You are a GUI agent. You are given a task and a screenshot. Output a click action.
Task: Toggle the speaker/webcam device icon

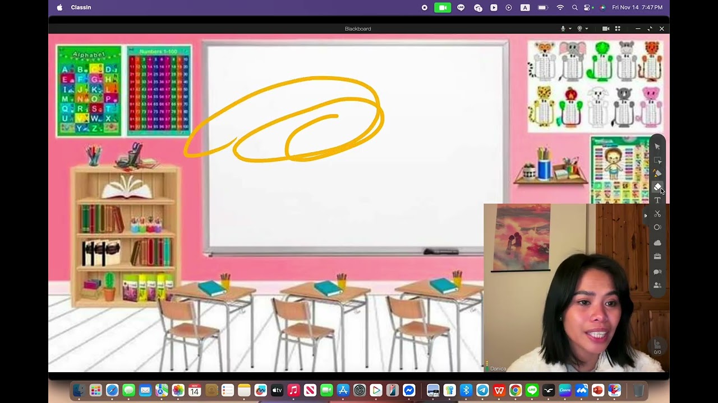point(579,29)
